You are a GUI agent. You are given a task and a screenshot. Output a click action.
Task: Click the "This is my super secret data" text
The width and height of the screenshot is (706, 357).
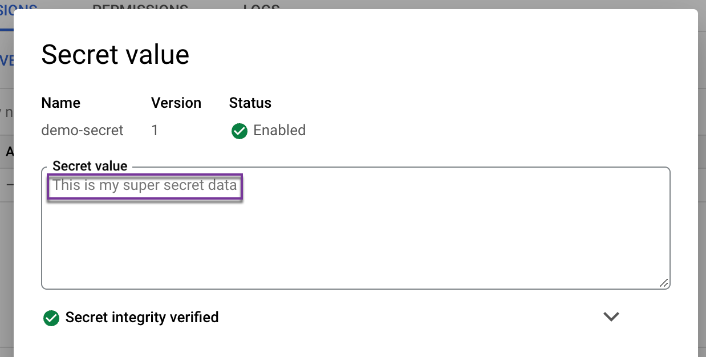145,185
